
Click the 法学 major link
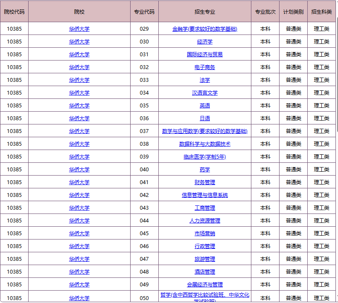pos(204,80)
